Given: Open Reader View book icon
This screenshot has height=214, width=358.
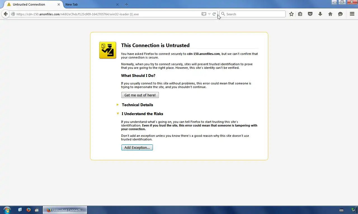Looking at the screenshot, I should click(204, 14).
